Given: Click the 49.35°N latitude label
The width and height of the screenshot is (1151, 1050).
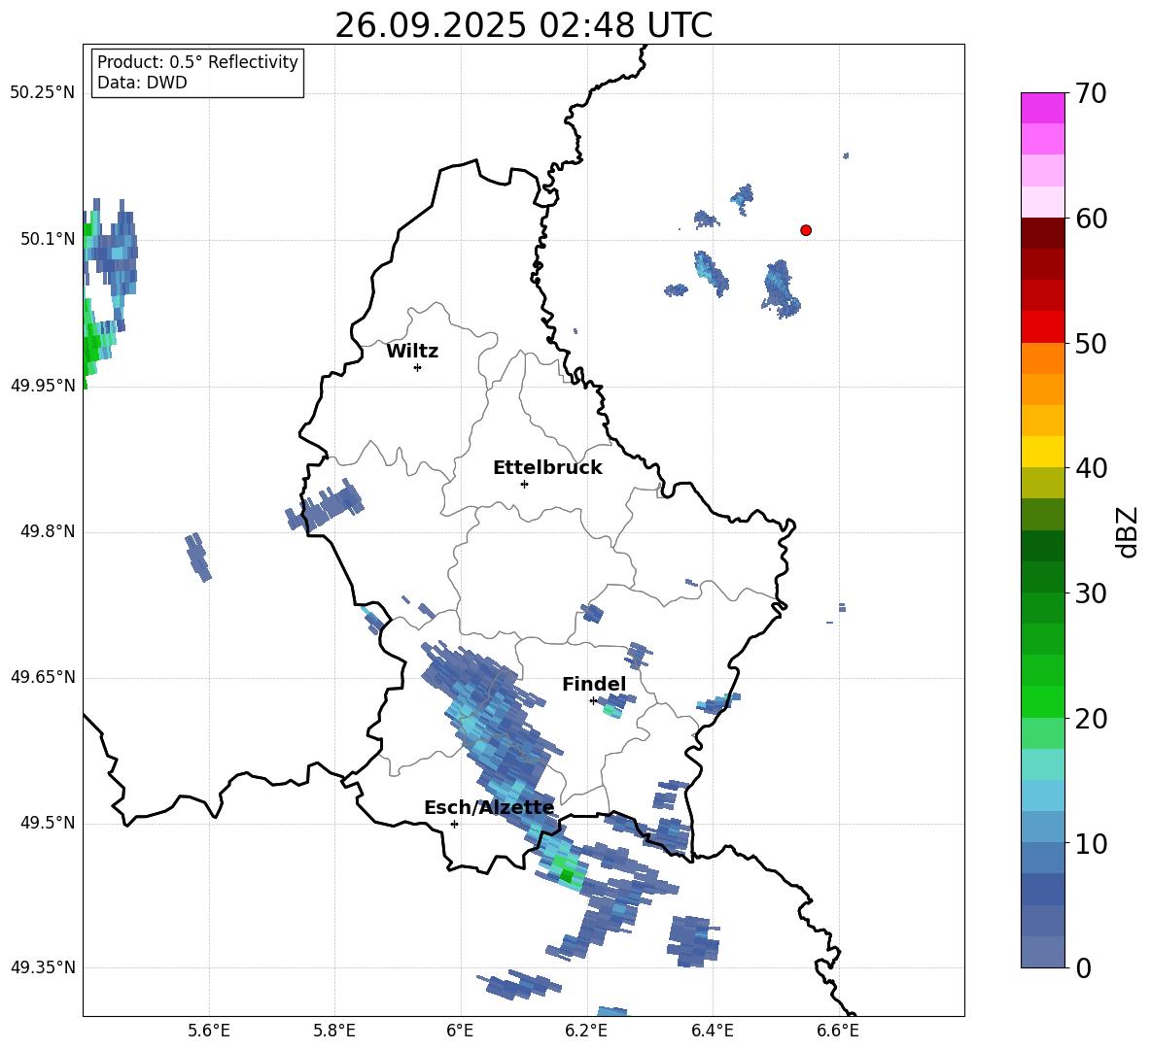Looking at the screenshot, I should point(42,967).
